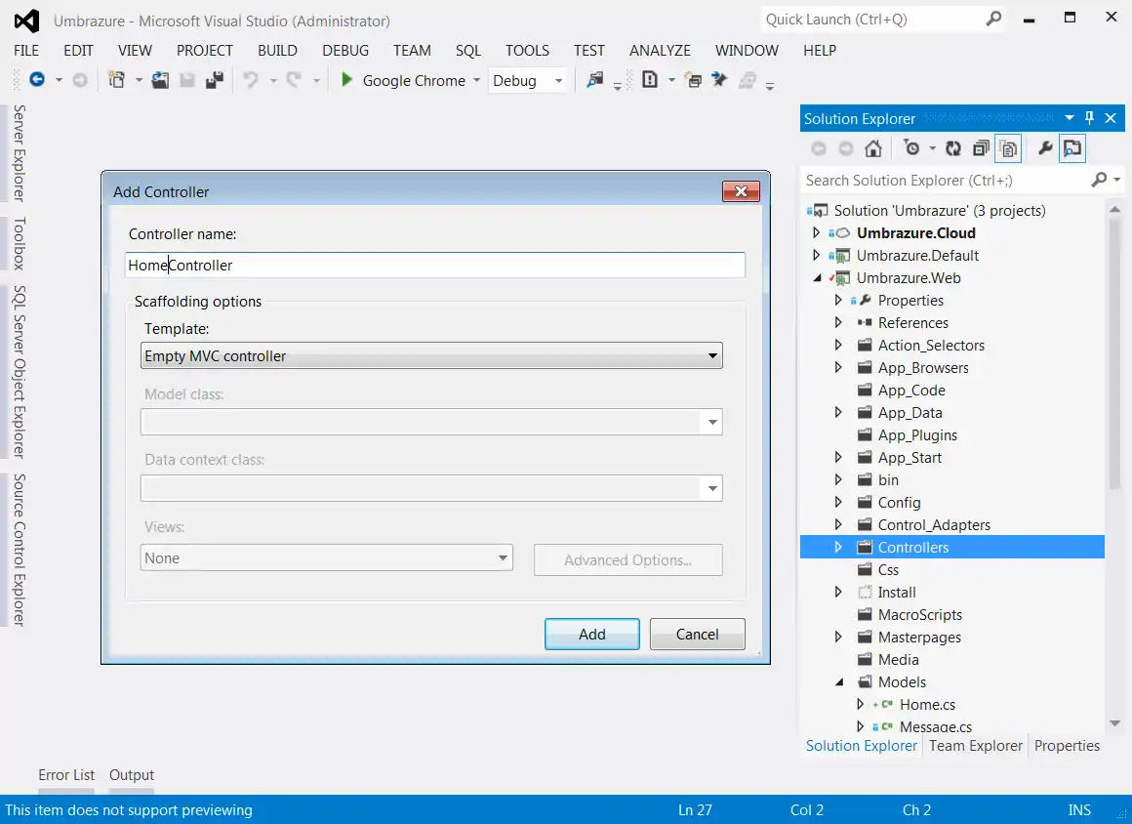Select the App_Plugins folder
1132x824 pixels.
(x=917, y=434)
